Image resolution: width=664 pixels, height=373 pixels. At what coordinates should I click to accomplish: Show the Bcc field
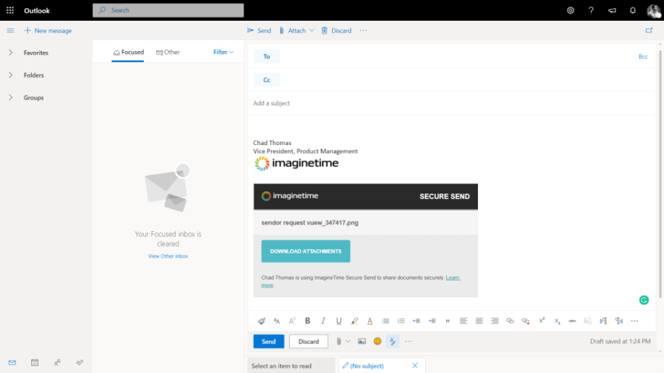coord(643,57)
